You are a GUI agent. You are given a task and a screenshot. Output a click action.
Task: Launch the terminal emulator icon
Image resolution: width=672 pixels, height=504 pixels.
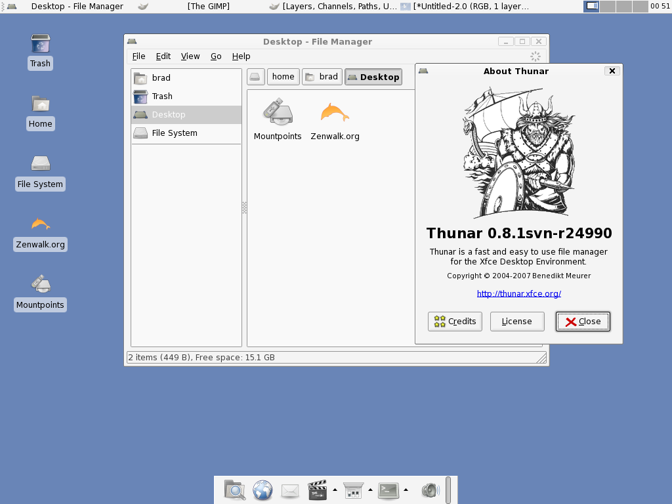(388, 490)
